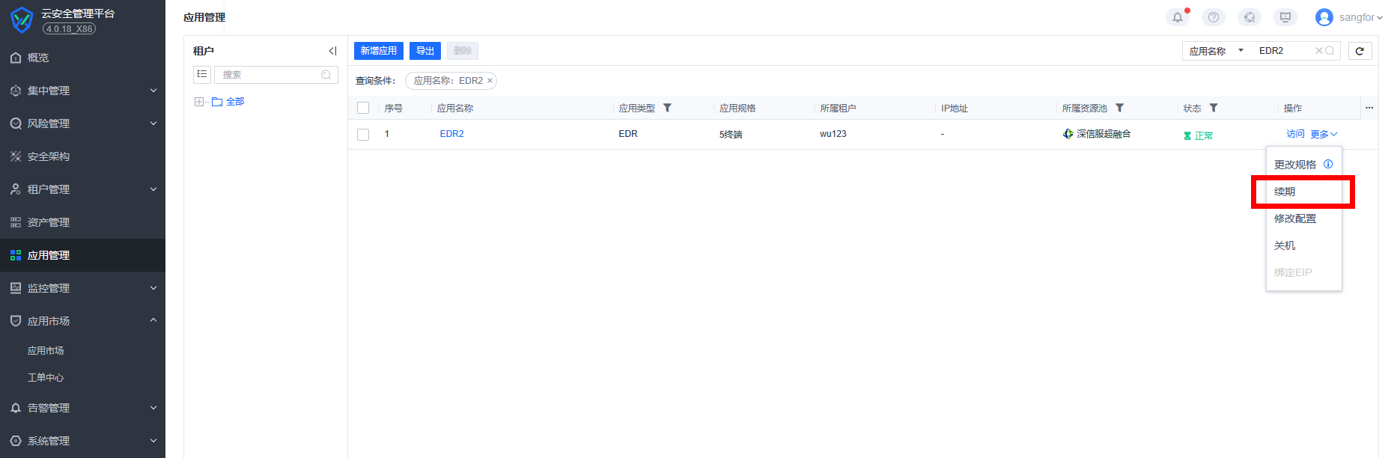
Task: Click 5终端 specification cell
Action: tap(731, 135)
